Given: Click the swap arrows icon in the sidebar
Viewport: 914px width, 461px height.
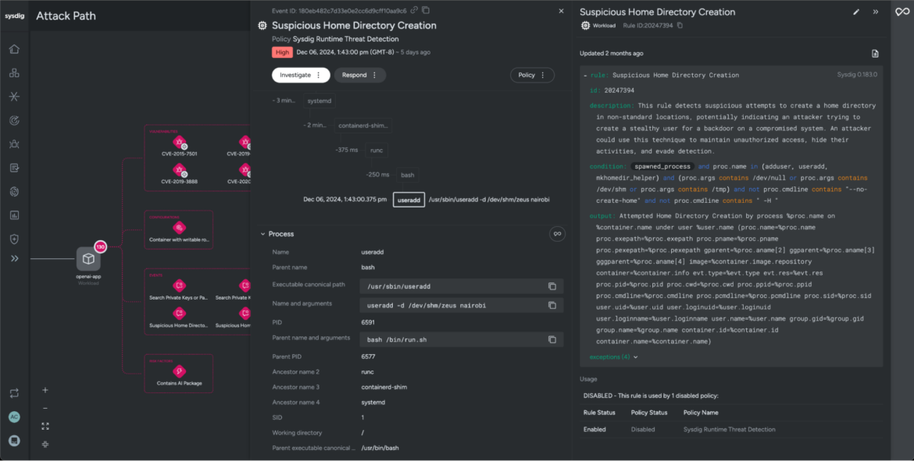Looking at the screenshot, I should pos(14,393).
